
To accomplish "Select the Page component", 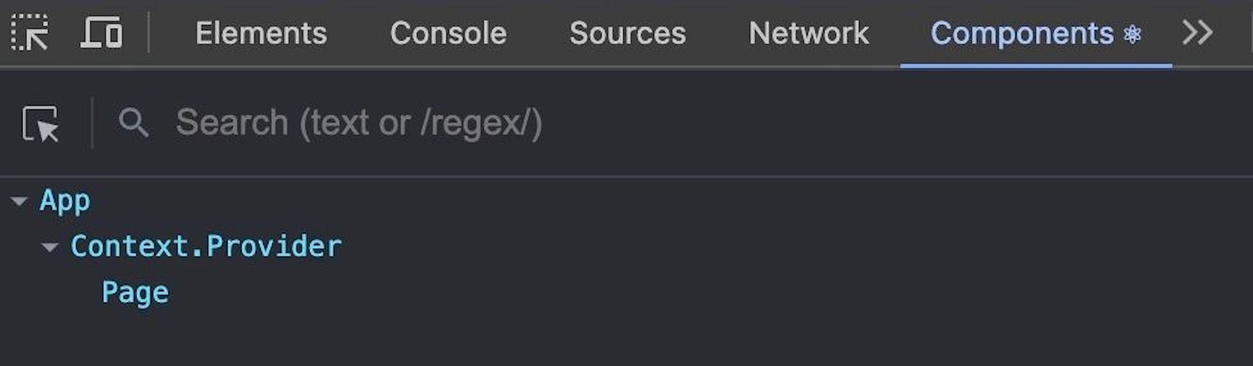I will click(x=136, y=291).
